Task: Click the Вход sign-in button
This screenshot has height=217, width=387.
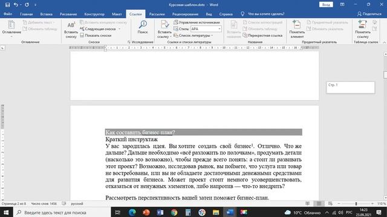Action: (326, 5)
